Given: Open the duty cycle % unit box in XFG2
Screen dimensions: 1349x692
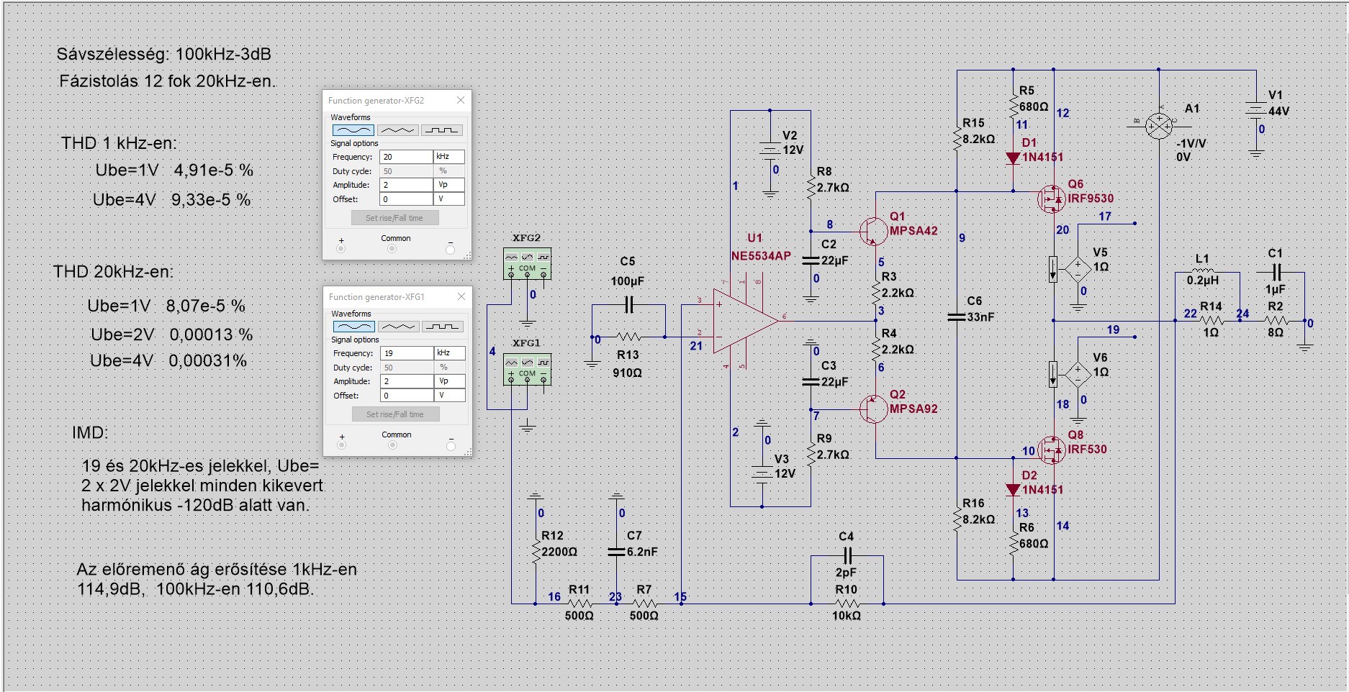Looking at the screenshot, I should tap(449, 171).
